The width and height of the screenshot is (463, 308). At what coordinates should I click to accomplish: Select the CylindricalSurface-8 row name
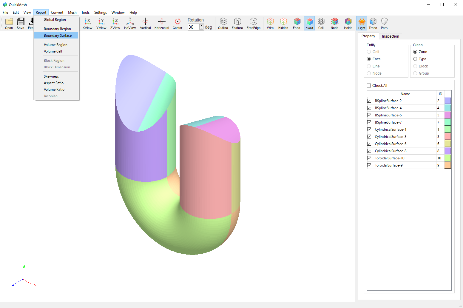click(391, 151)
